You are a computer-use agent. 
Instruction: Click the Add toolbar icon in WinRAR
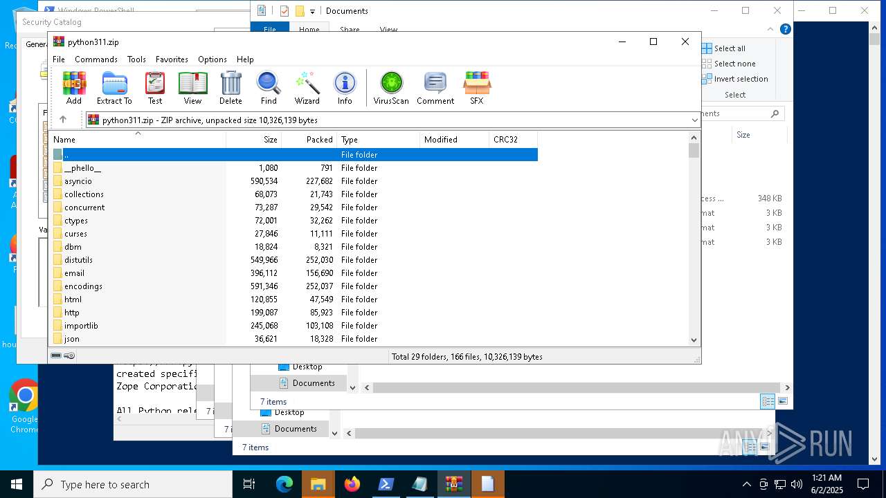coord(74,88)
